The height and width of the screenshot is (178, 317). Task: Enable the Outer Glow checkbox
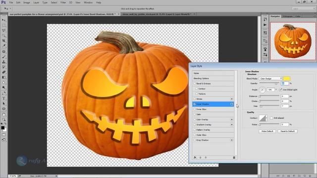tap(195, 135)
